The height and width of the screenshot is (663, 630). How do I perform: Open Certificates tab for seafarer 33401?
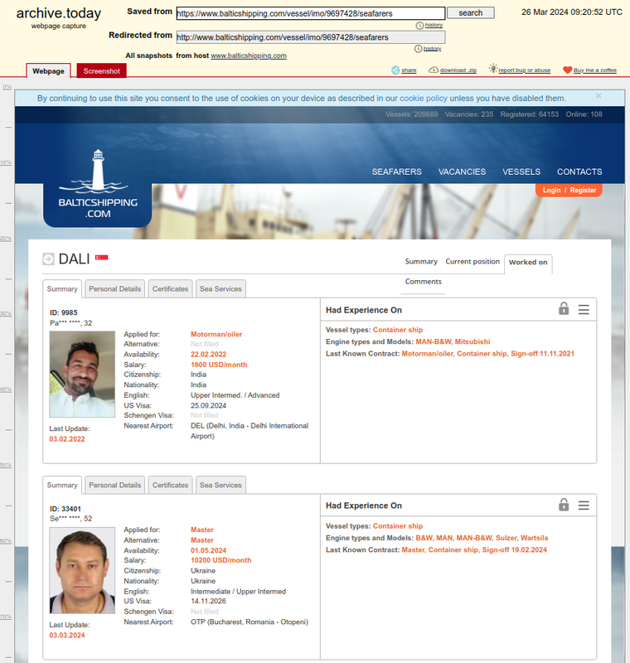pos(171,485)
